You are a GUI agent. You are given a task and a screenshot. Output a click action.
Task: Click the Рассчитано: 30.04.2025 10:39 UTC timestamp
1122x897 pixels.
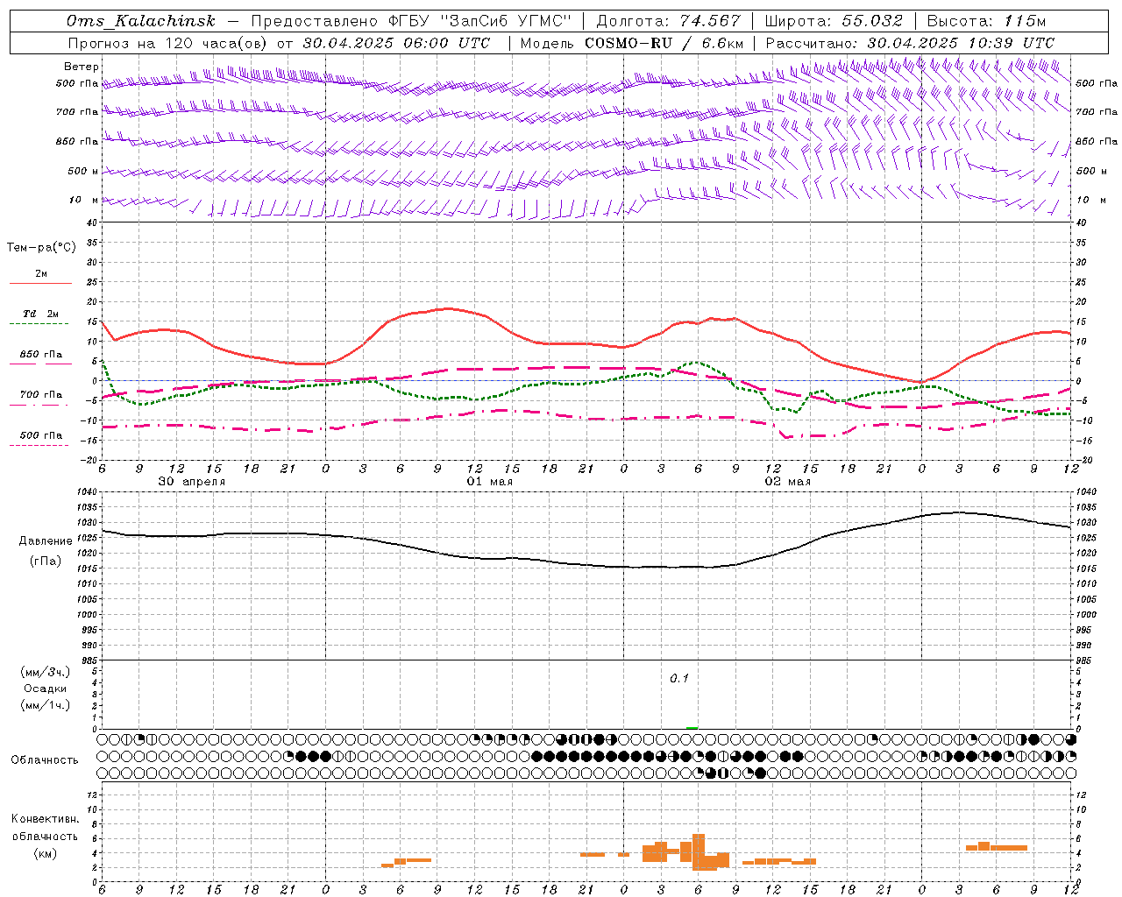tap(910, 43)
